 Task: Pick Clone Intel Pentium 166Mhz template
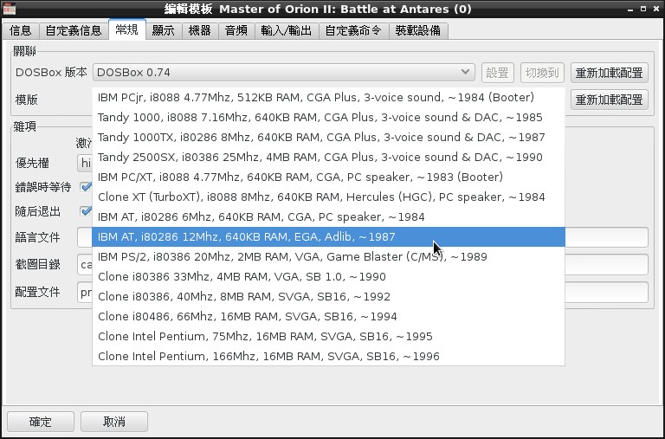coord(329,356)
